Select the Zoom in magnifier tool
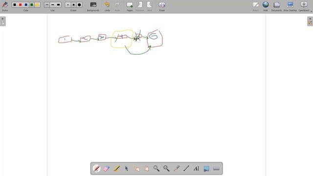313x176 pixels. [156, 168]
